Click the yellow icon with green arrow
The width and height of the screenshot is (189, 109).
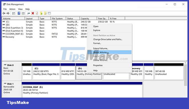(x=41, y=13)
